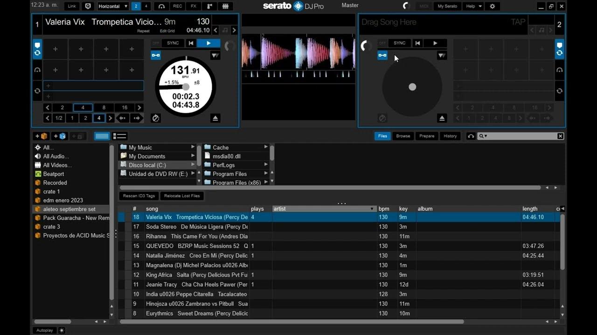Open the Help dropdown menu
This screenshot has height=335, width=597.
point(473,6)
